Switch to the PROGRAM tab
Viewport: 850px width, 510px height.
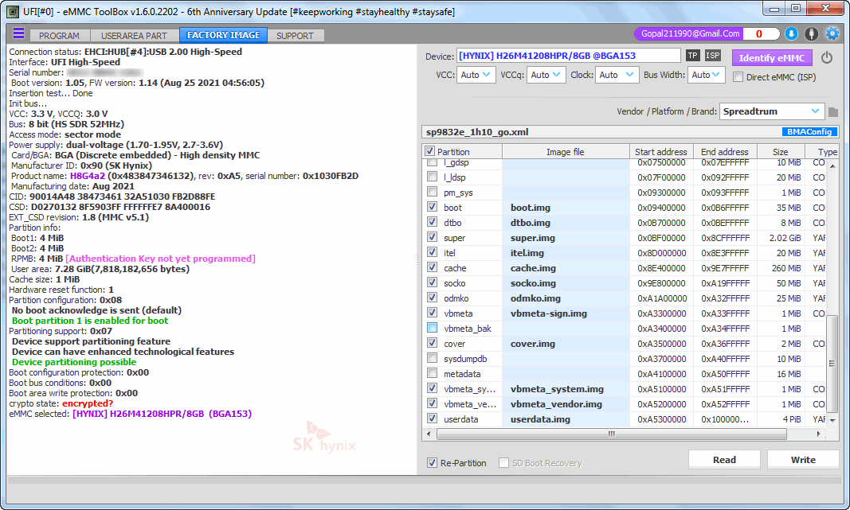59,36
